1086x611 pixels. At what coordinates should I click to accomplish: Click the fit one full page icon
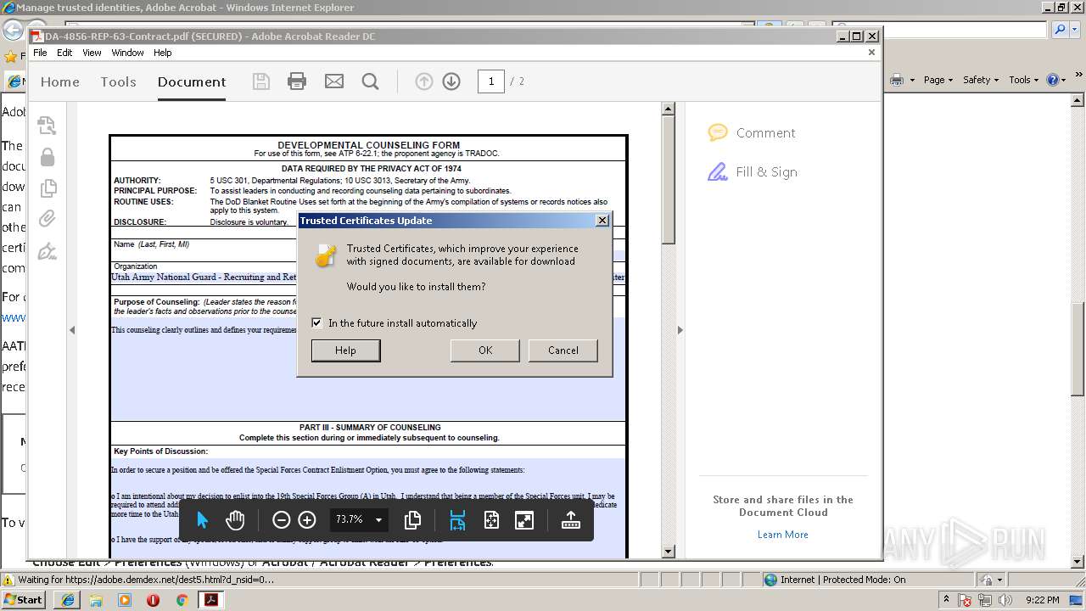[491, 520]
